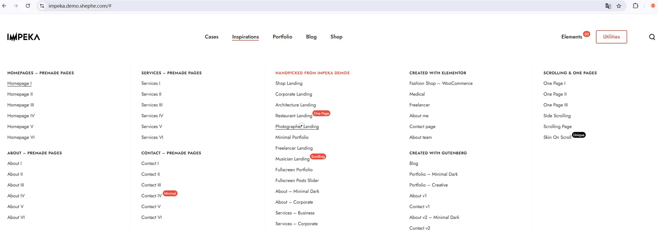Open Skin On Scroll page
Screen dimensions: 658x231
point(557,137)
